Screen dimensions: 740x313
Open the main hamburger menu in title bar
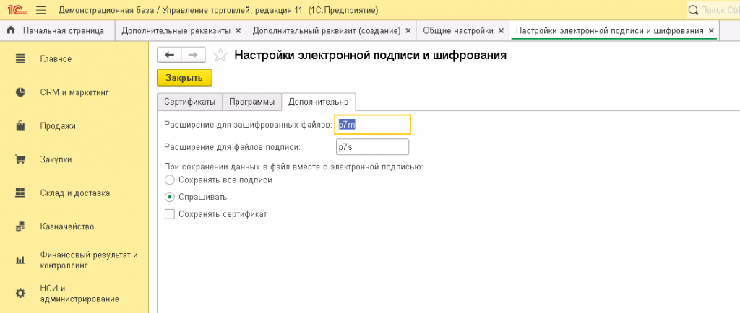pos(40,10)
